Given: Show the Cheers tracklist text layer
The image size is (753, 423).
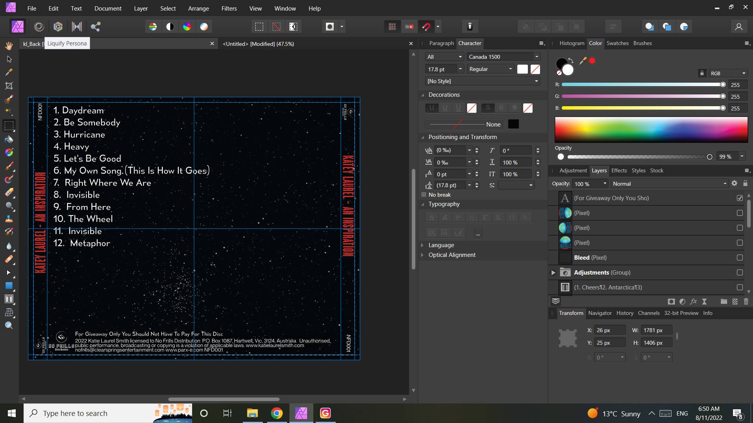Looking at the screenshot, I should point(740,287).
